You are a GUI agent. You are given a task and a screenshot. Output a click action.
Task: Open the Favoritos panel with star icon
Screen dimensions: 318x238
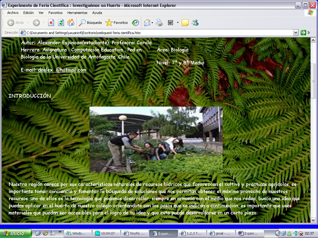pyautogui.click(x=117, y=23)
